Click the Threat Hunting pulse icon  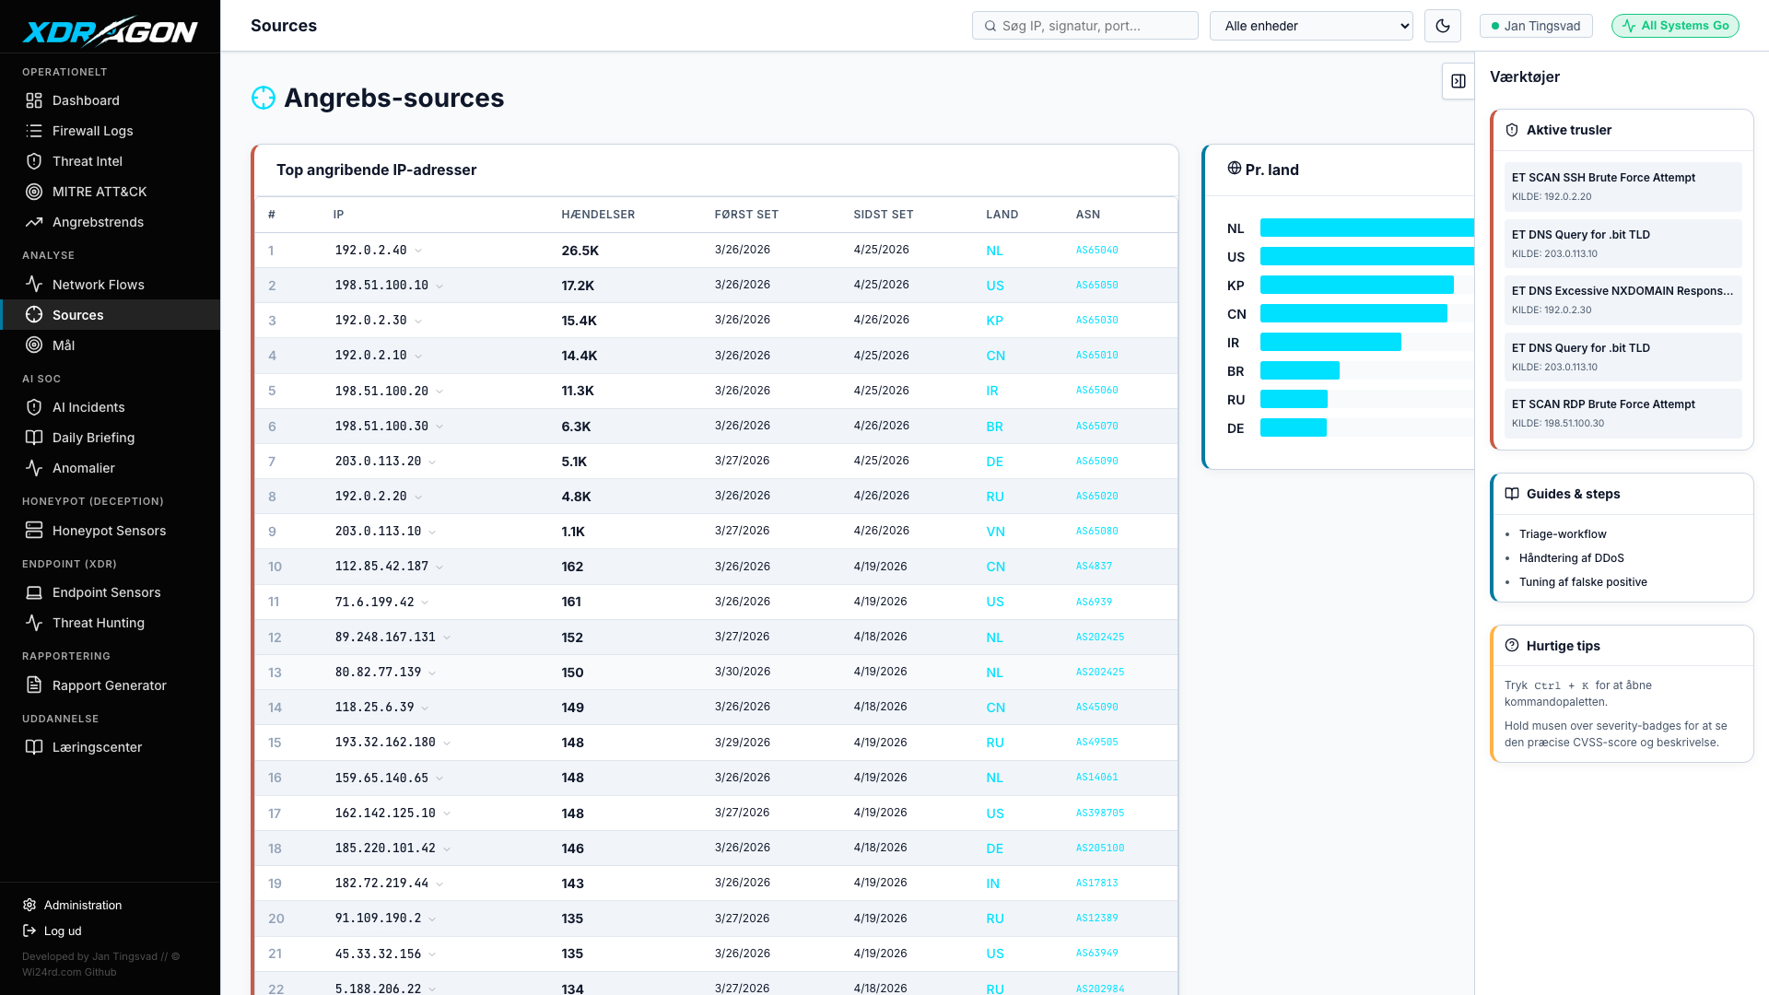34,623
